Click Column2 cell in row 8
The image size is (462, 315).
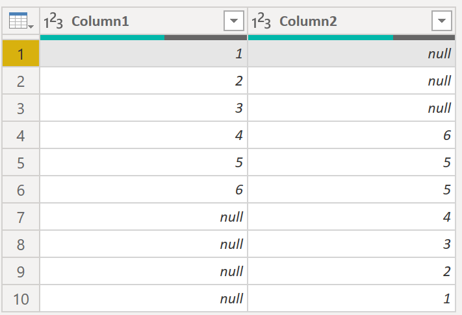[x=352, y=244]
